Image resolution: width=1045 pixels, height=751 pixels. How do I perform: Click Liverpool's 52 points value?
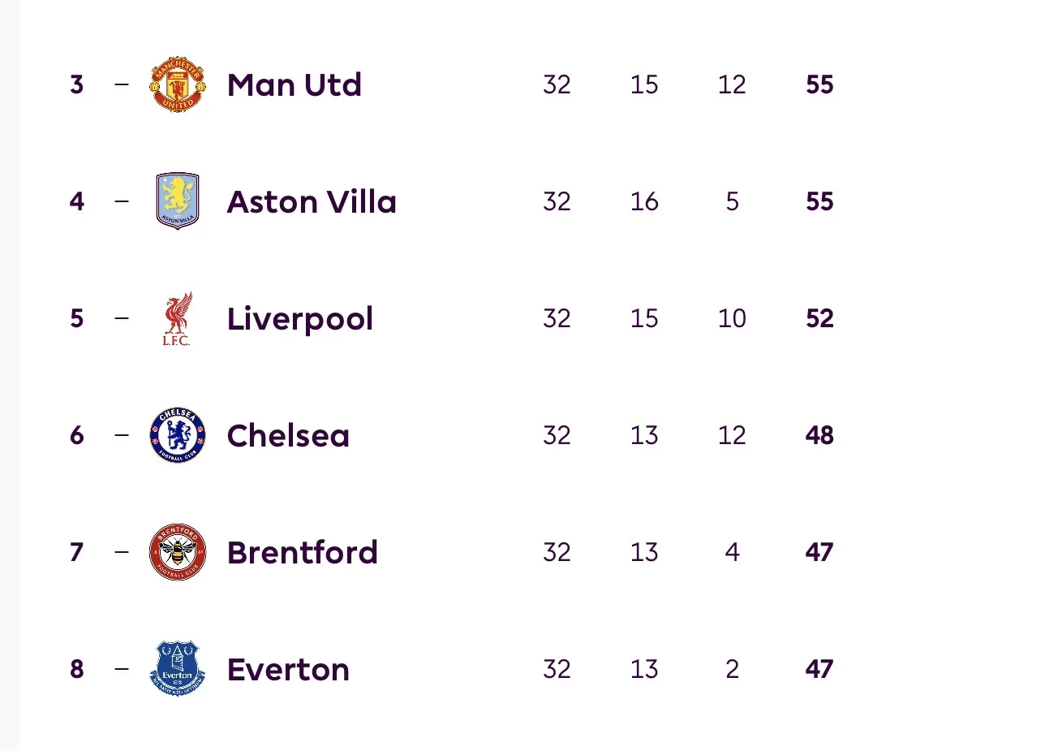click(x=819, y=318)
